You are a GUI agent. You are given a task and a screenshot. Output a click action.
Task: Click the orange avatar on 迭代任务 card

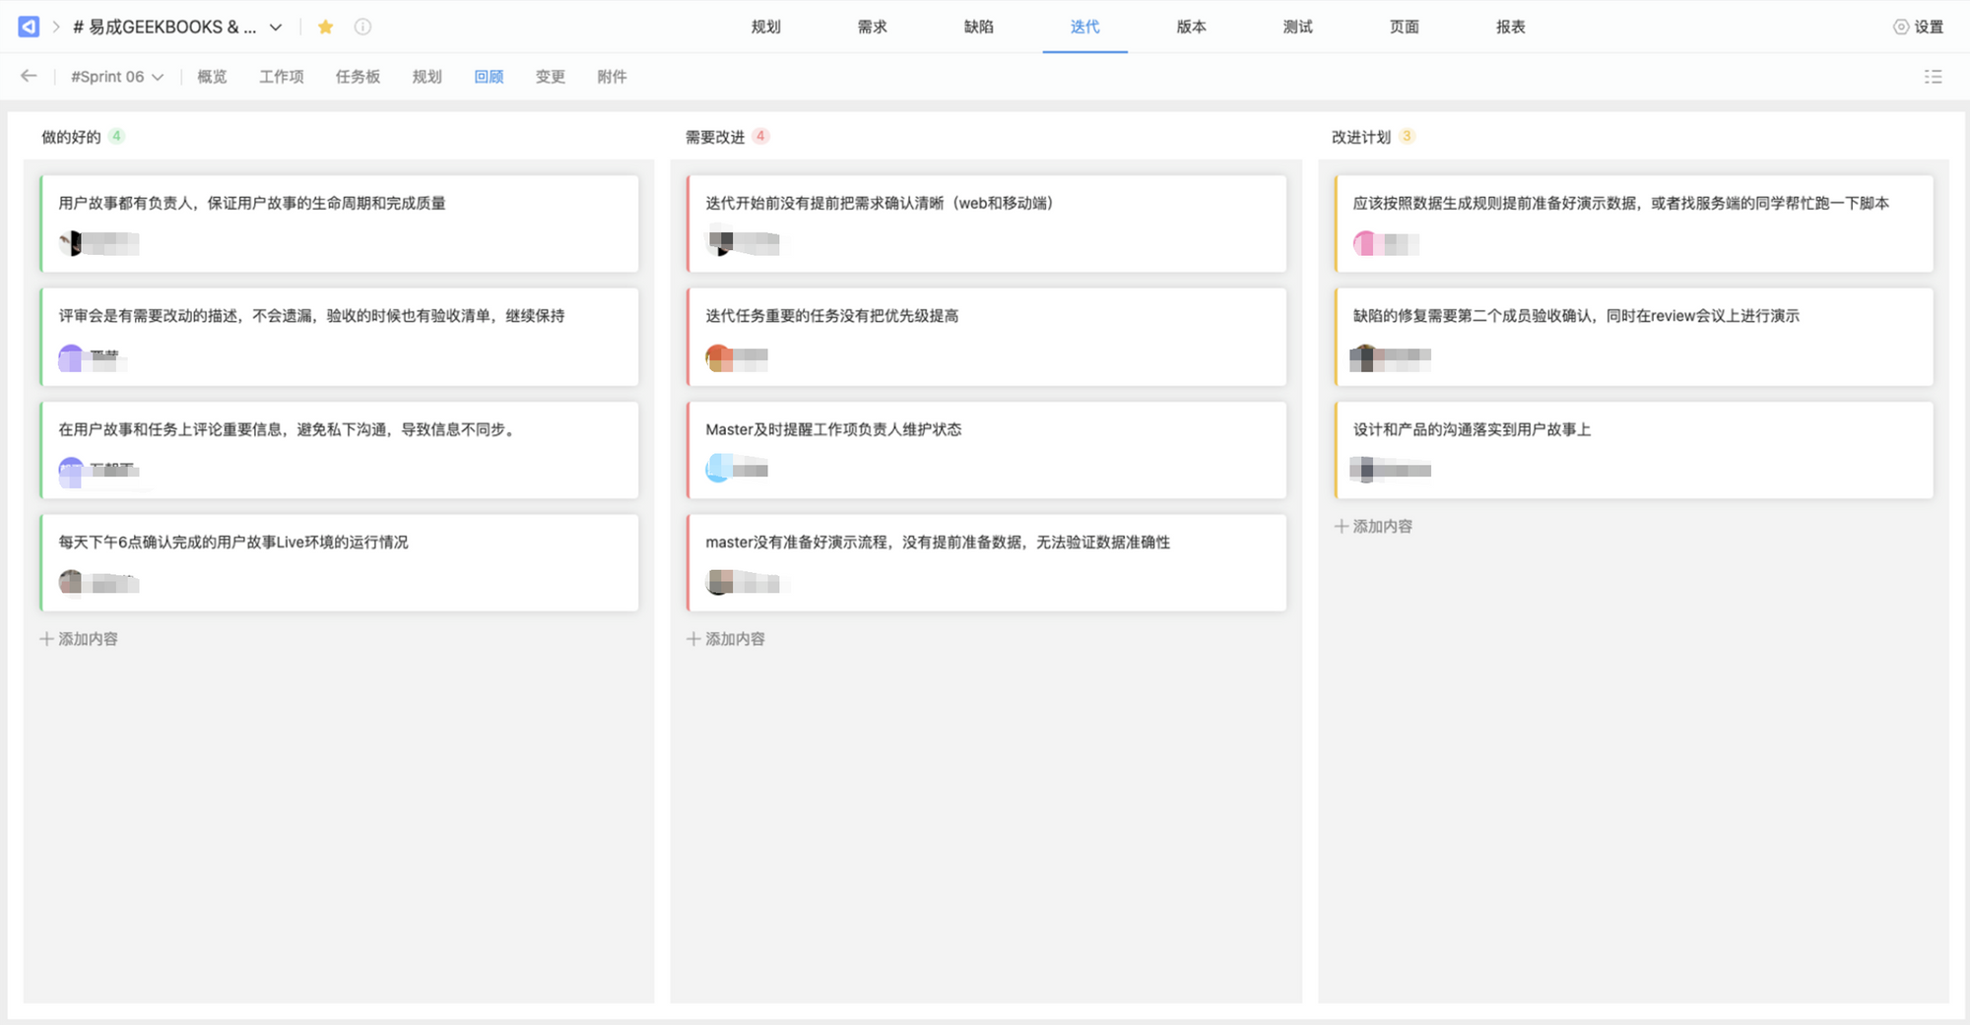coord(718,357)
